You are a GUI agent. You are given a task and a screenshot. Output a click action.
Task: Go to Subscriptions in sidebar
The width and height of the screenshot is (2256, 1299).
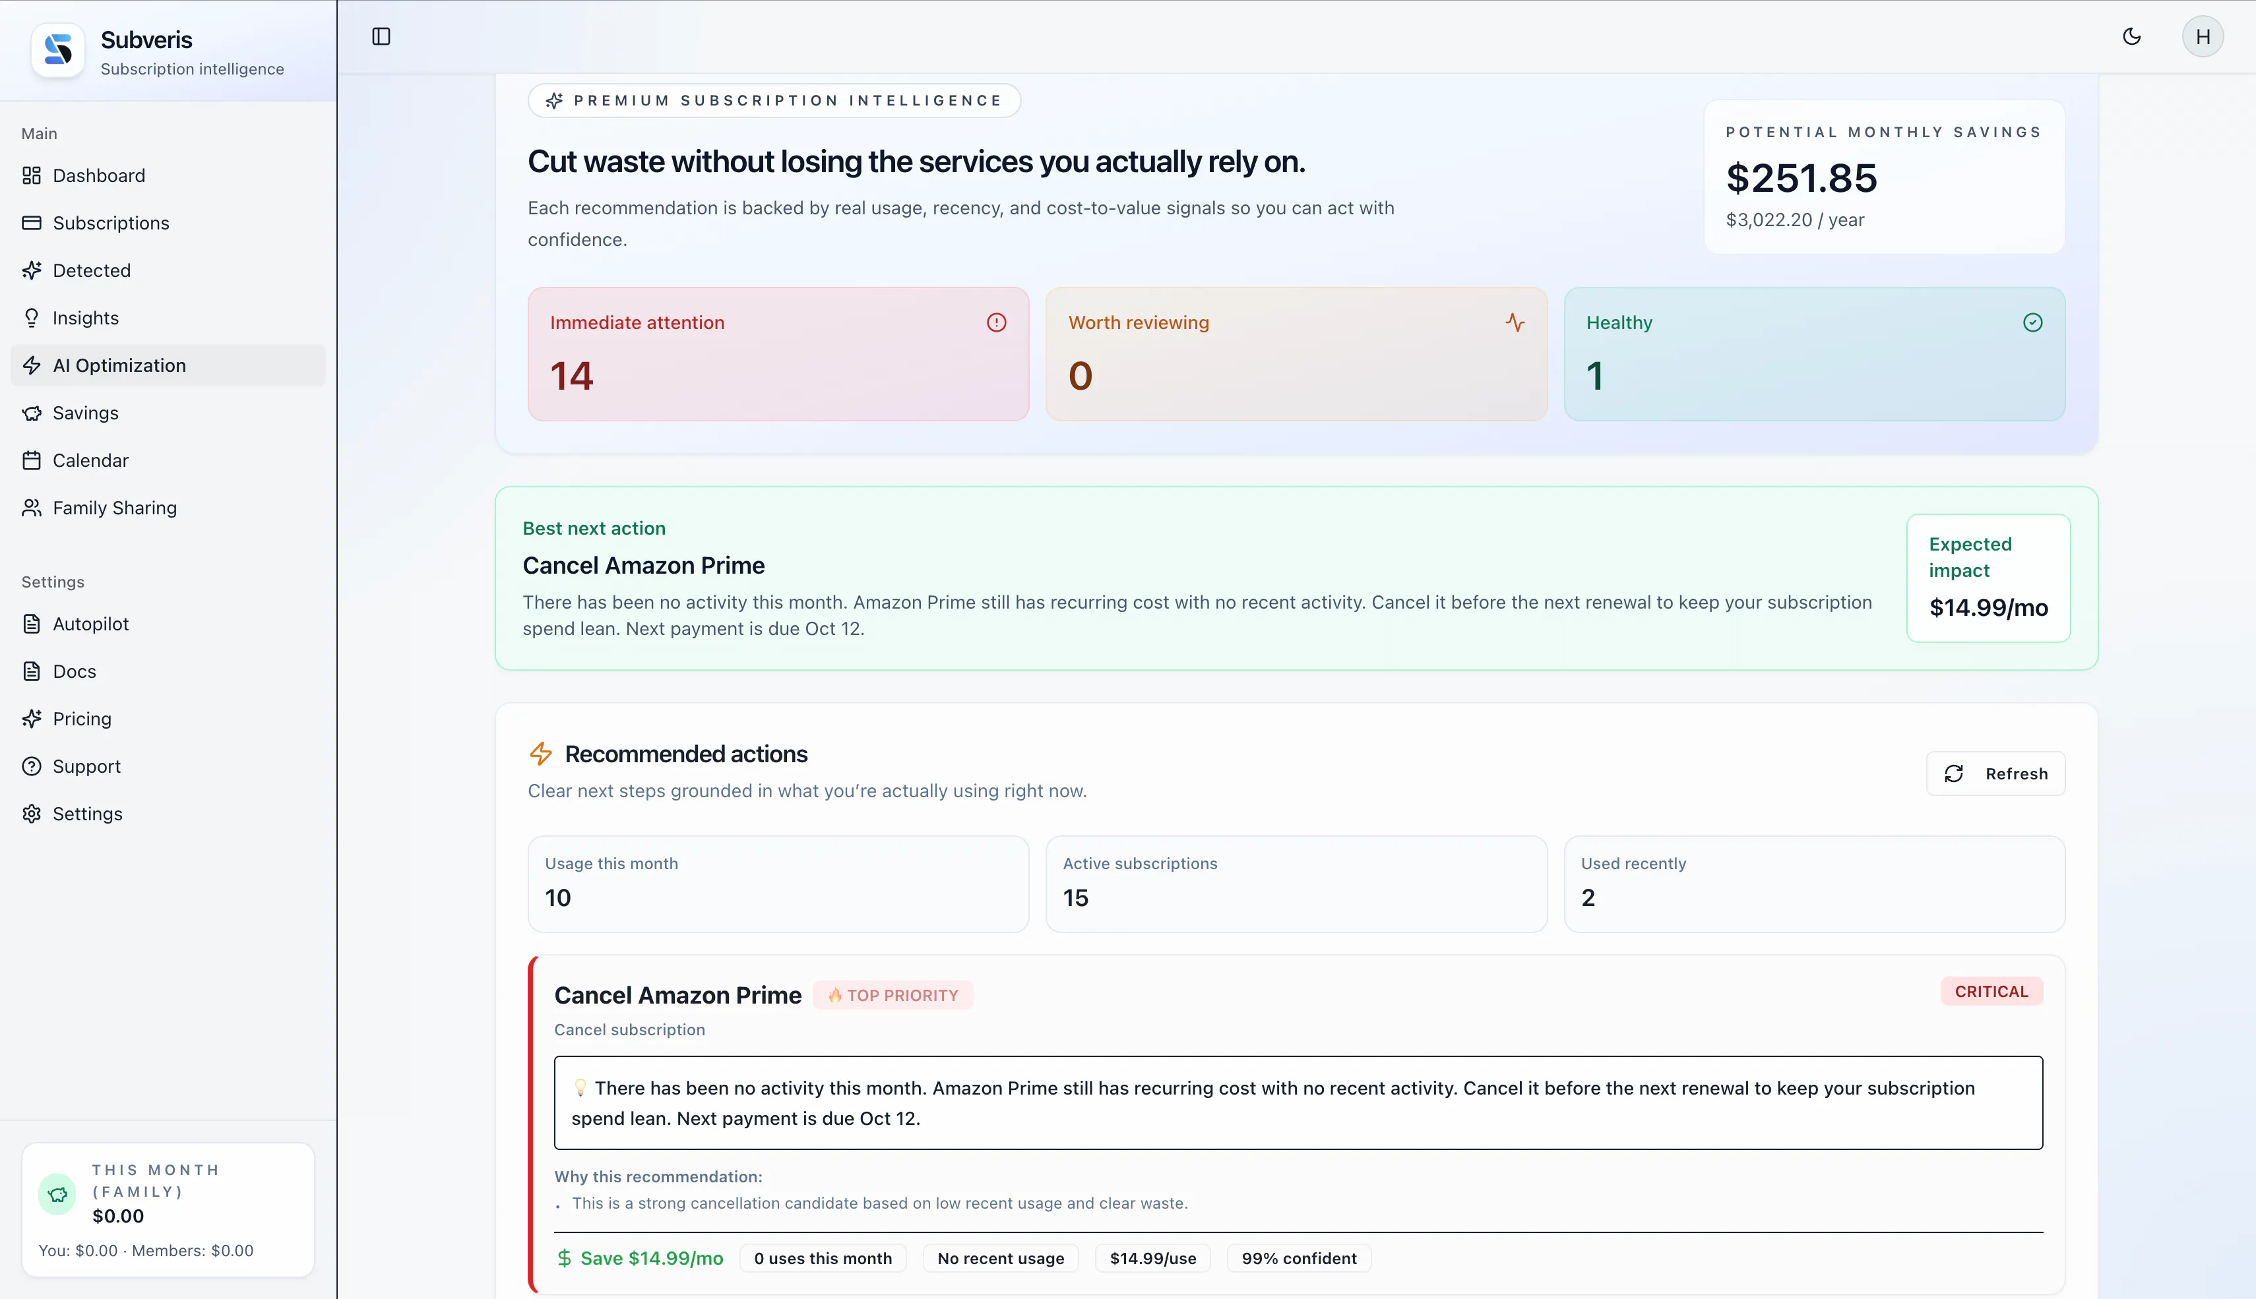pyautogui.click(x=168, y=223)
